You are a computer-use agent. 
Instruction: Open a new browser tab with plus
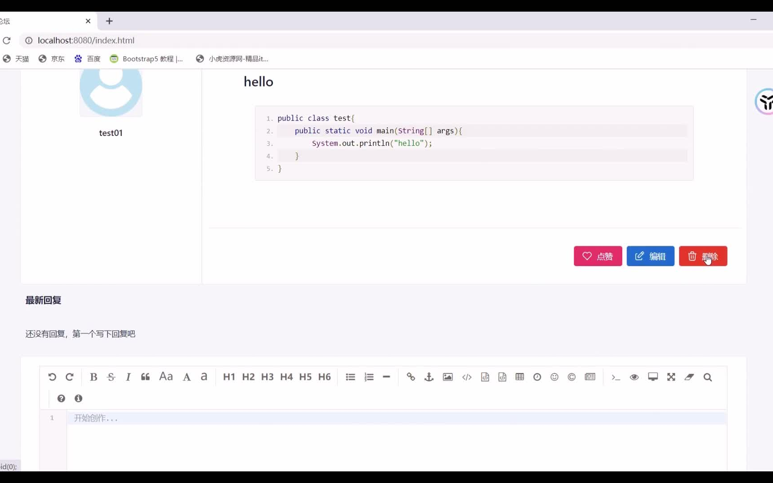[x=109, y=21]
